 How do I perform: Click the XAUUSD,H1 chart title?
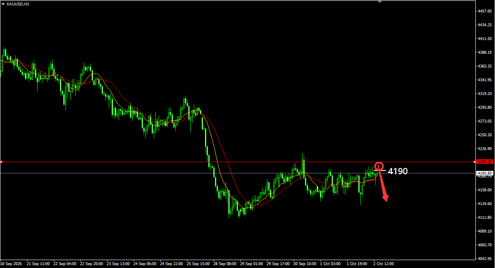tap(17, 4)
